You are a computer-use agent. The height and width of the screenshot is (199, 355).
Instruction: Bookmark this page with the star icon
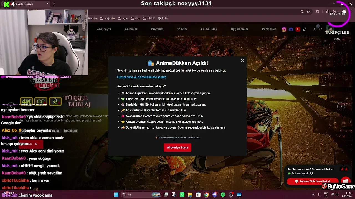point(308,12)
